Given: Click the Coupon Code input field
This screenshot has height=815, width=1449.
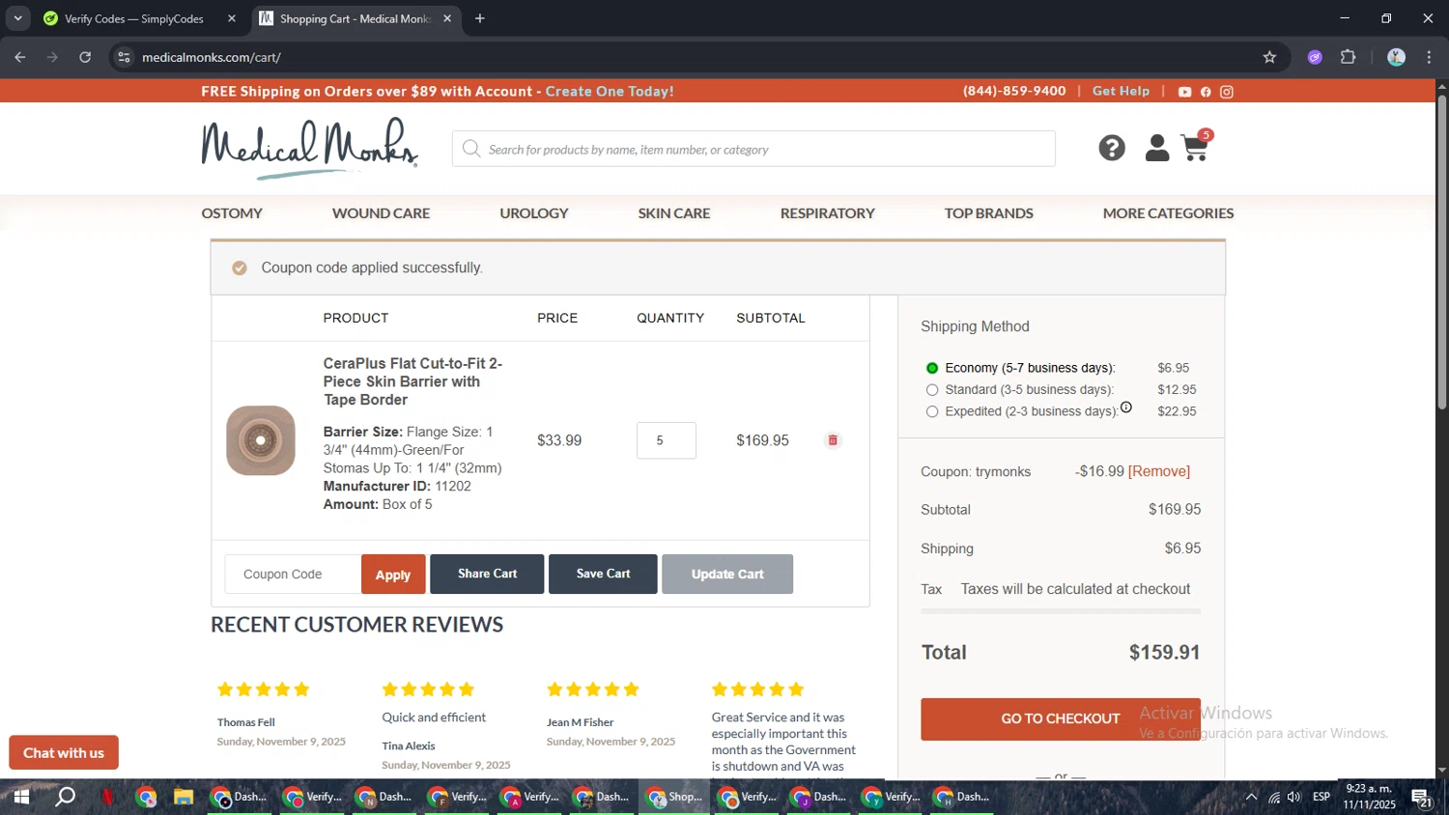Looking at the screenshot, I should (x=293, y=575).
